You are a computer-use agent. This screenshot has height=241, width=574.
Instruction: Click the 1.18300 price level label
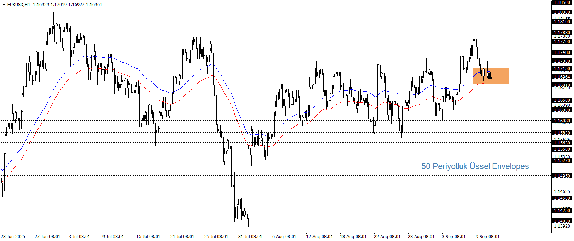tap(562, 12)
